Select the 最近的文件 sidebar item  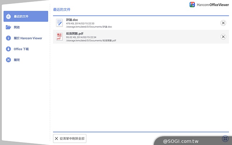tap(26, 16)
